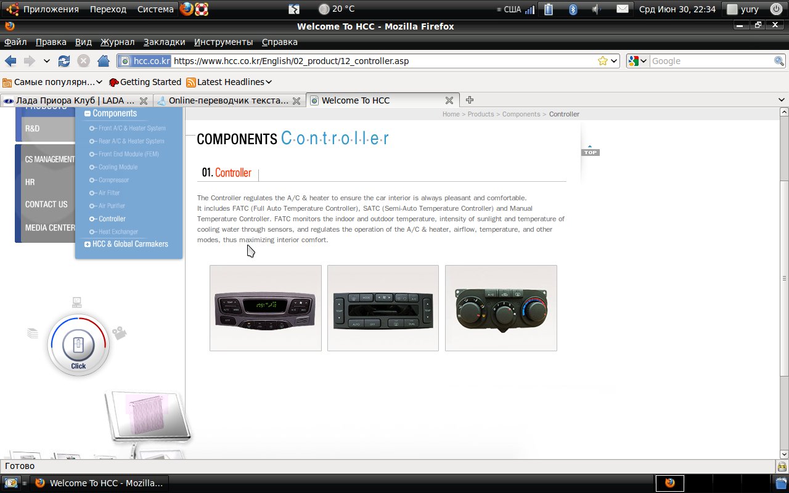Open a new tab with the plus button

470,100
